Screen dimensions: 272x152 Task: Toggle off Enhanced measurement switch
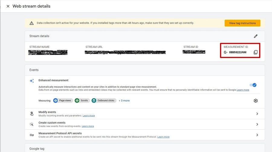(253, 85)
